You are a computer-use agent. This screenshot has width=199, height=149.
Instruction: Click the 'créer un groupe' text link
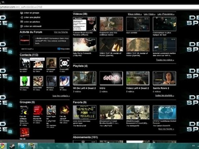click(x=32, y=13)
